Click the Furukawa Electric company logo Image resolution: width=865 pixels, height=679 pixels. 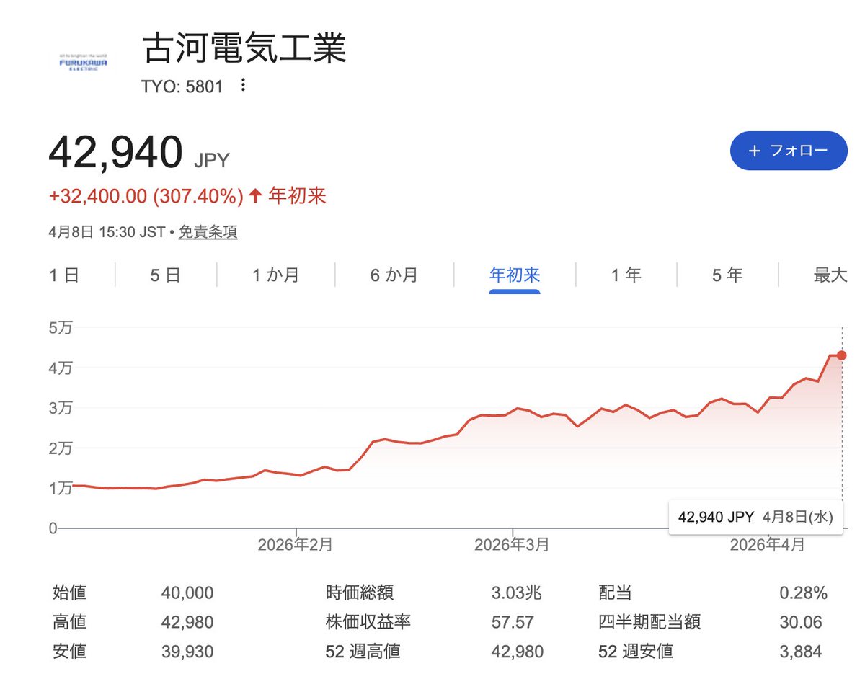[x=81, y=61]
